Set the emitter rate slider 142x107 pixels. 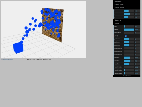click(x=129, y=26)
